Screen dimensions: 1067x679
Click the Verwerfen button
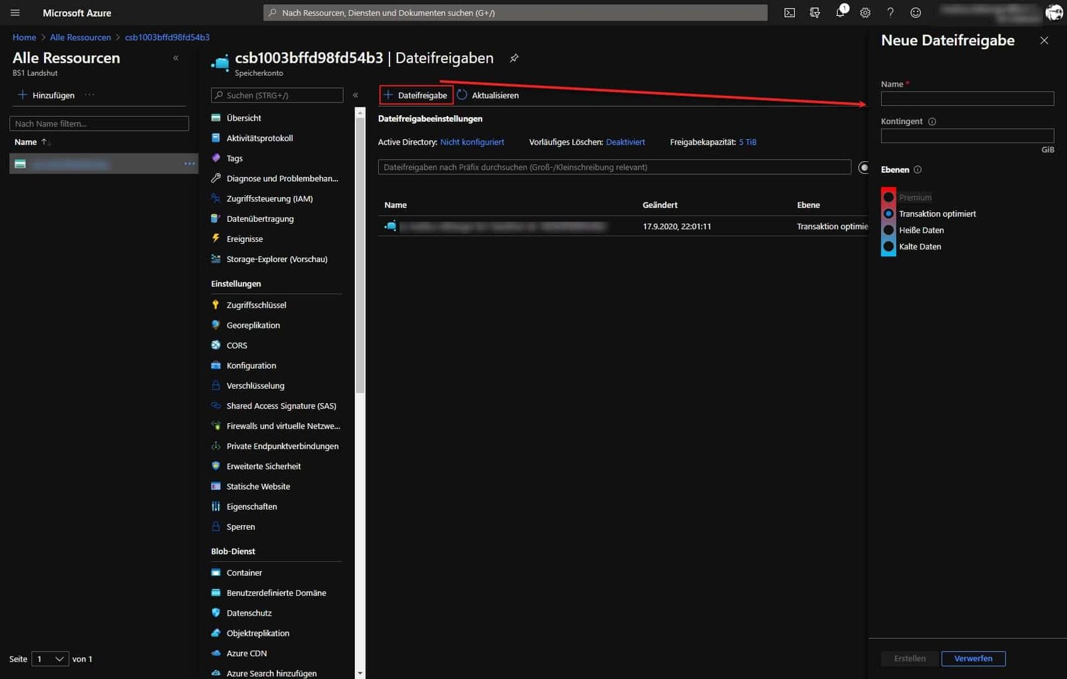(x=973, y=658)
